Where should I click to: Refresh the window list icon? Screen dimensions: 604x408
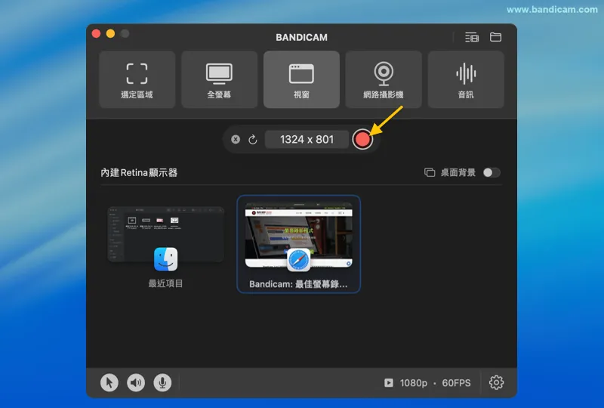tap(253, 140)
